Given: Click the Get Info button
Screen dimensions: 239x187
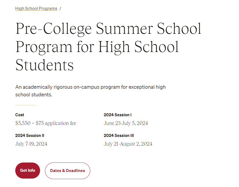Looking at the screenshot, I should (x=28, y=170).
